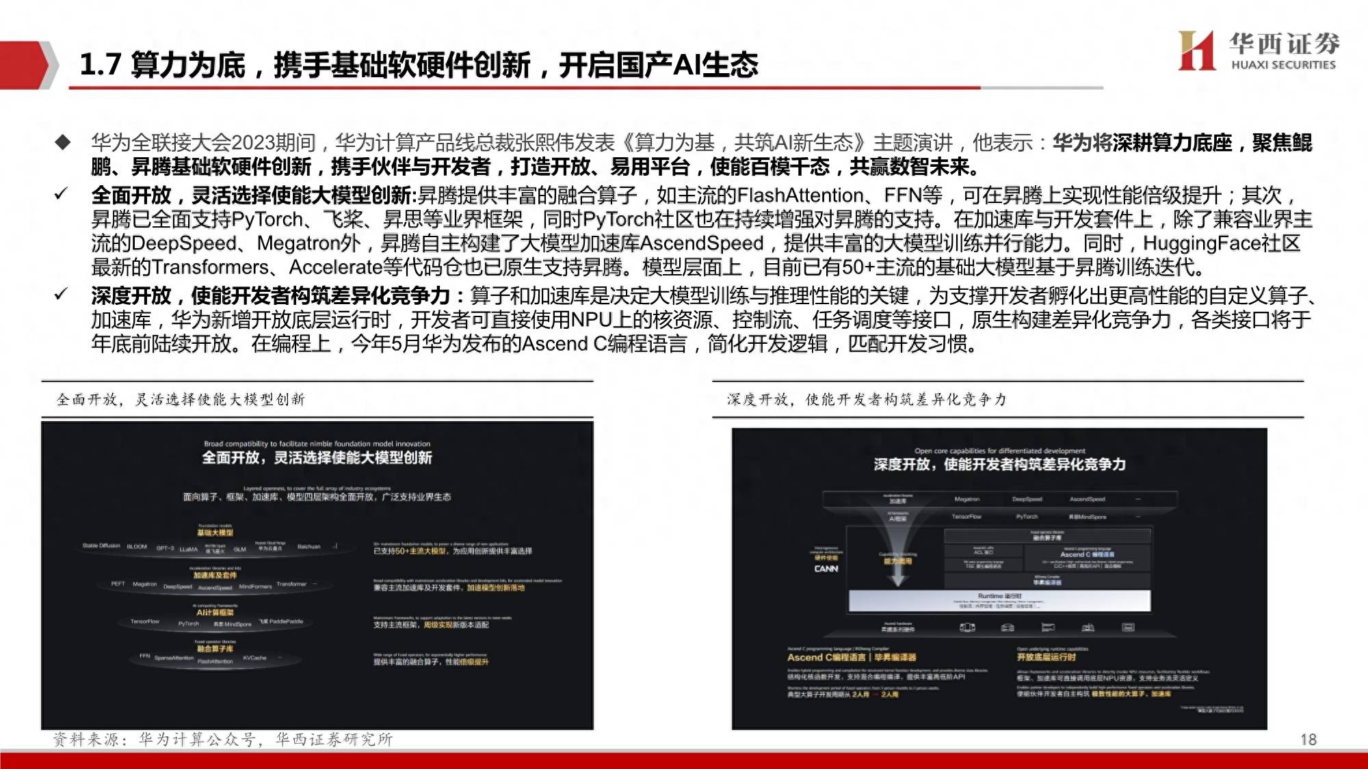Click page number 18
The height and width of the screenshot is (769, 1368).
1308,739
